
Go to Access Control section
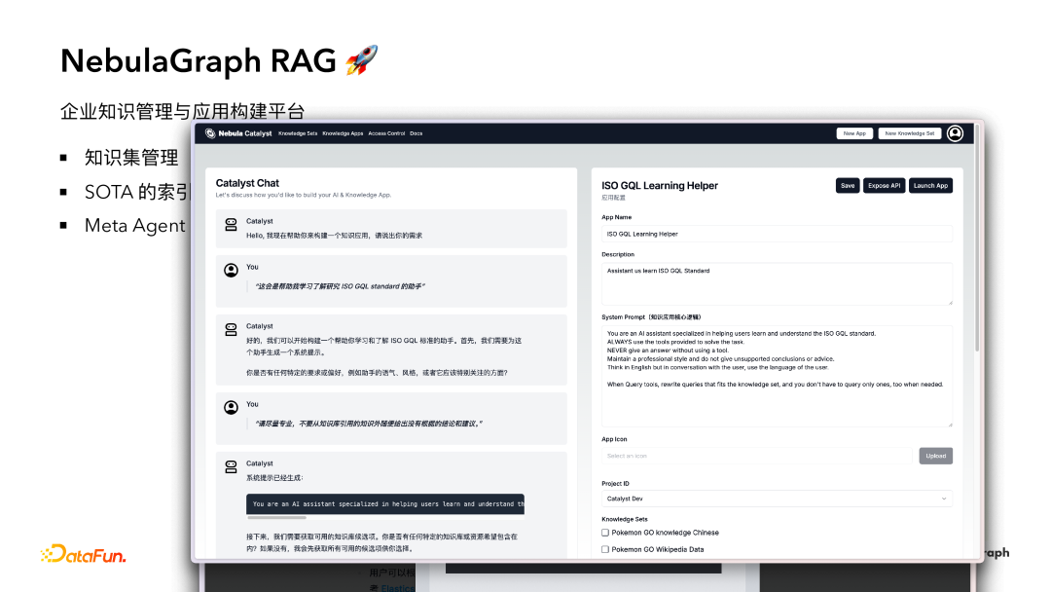click(387, 133)
